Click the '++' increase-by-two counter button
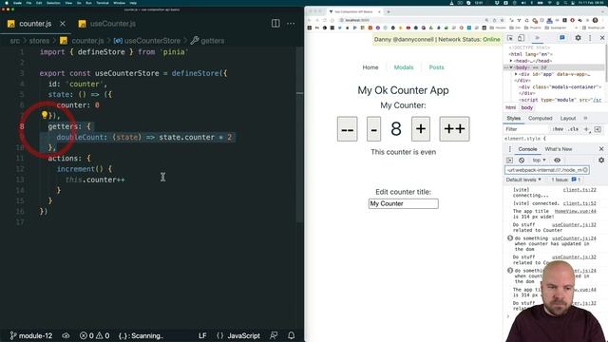Screen dimensions: 608x342 [454, 129]
